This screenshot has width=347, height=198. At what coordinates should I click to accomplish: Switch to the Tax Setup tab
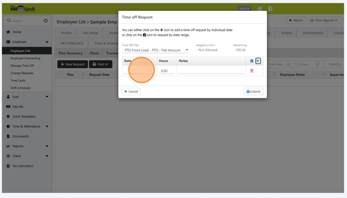(90, 33)
